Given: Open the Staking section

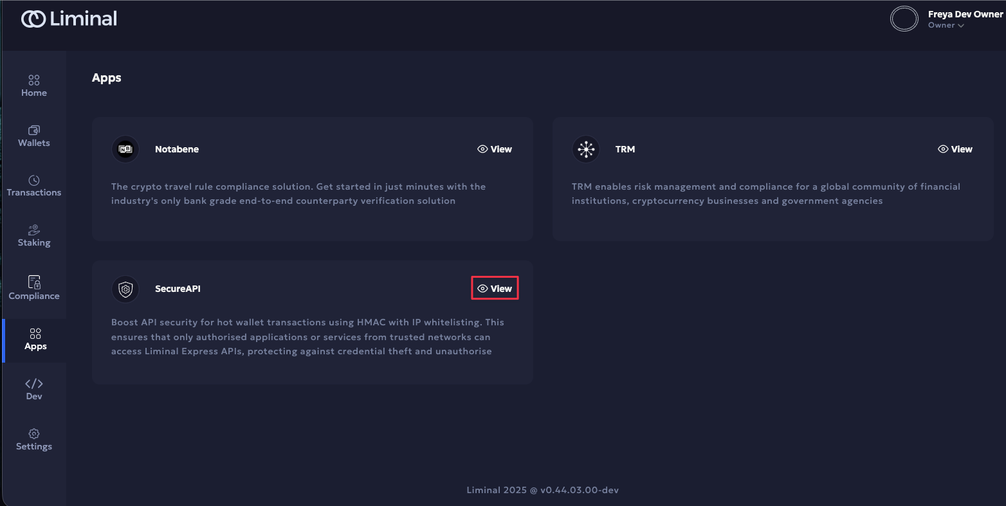Looking at the screenshot, I should pos(34,235).
